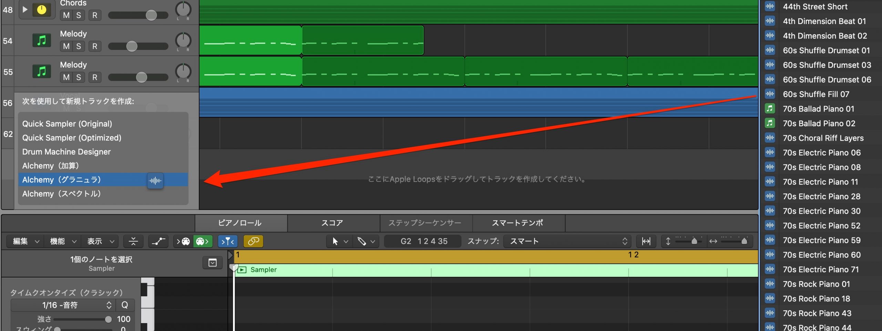882x331 pixels.
Task: Click the waveform icon next to 44th Street Short
Action: click(x=770, y=7)
